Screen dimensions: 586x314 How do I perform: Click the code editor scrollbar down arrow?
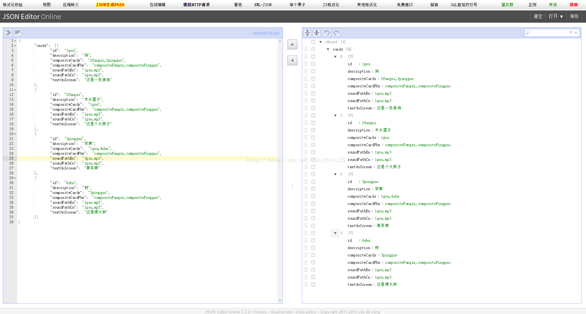280,301
